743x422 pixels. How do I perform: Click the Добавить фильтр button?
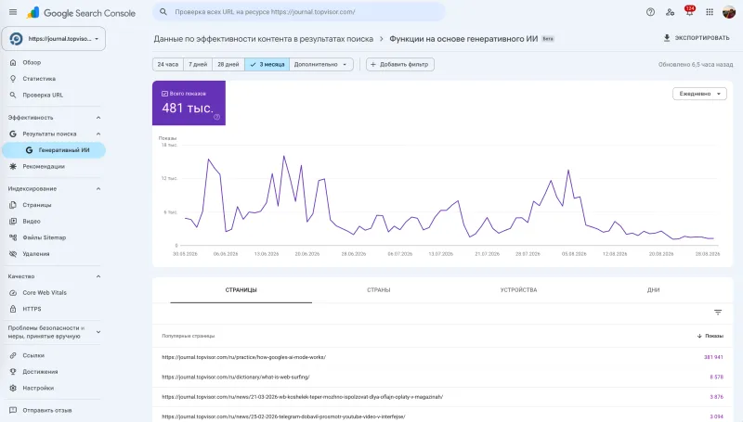pos(400,64)
